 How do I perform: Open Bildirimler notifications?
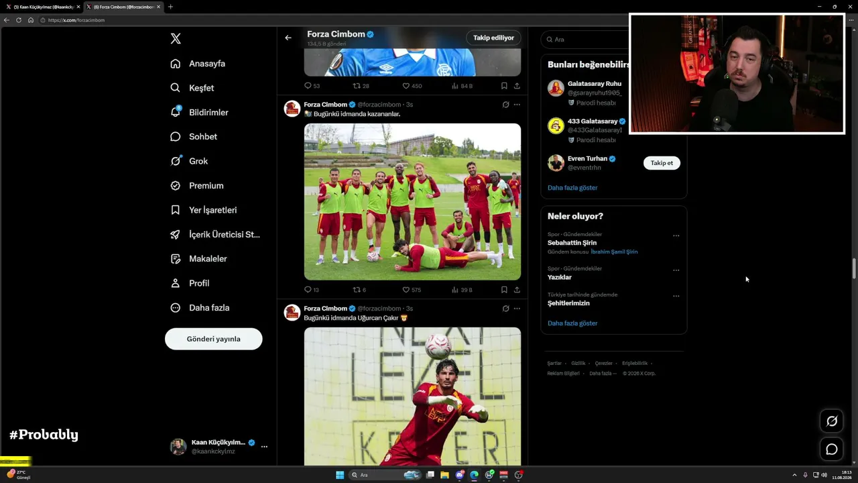[x=199, y=112]
